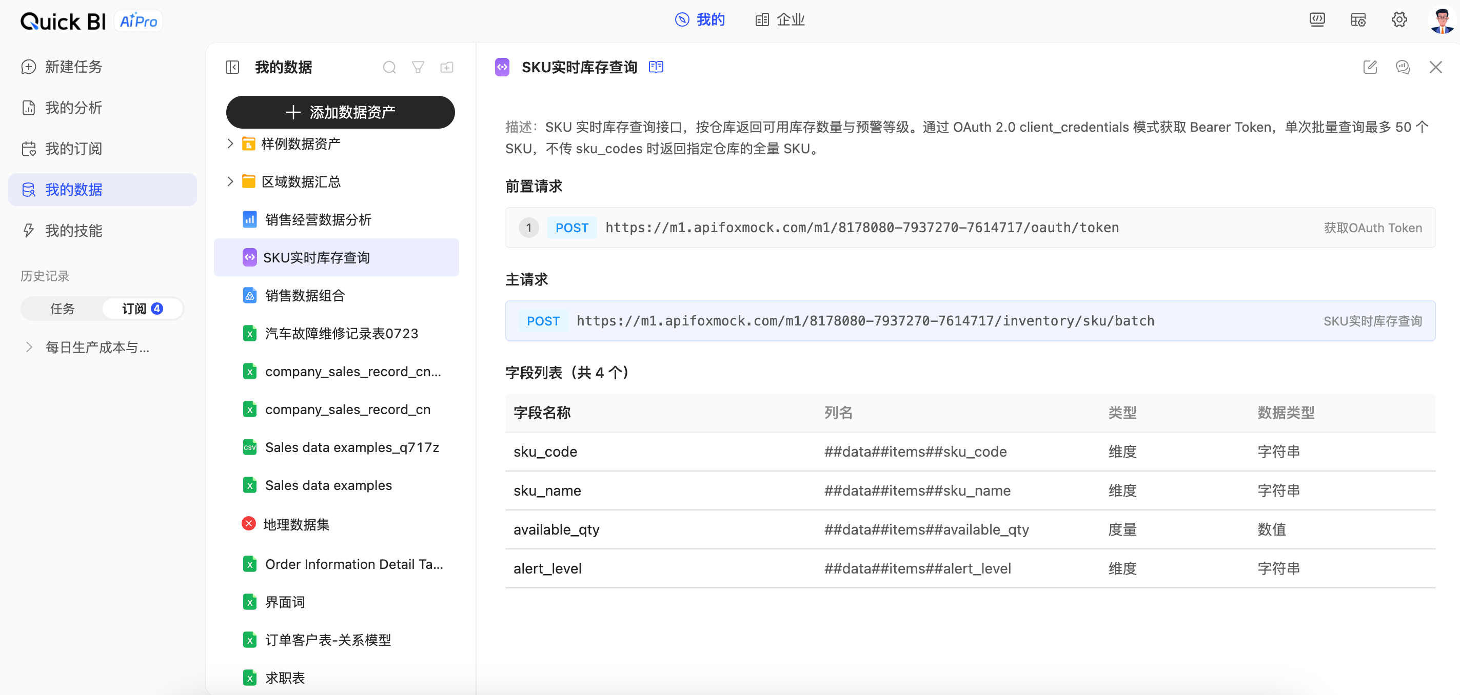Click the alert_level field name cell
1460x695 pixels.
pyautogui.click(x=547, y=569)
